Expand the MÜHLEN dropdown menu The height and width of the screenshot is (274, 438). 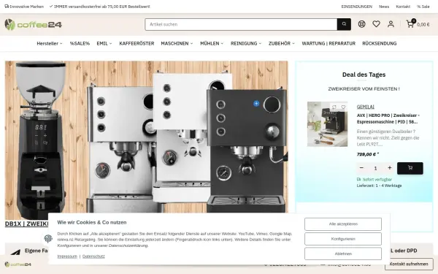click(x=212, y=43)
